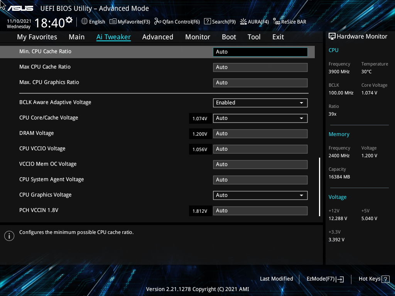Screen dimensions: 395x296
Task: Select the PCH VCCIN 1.8V label
Action: (39, 210)
